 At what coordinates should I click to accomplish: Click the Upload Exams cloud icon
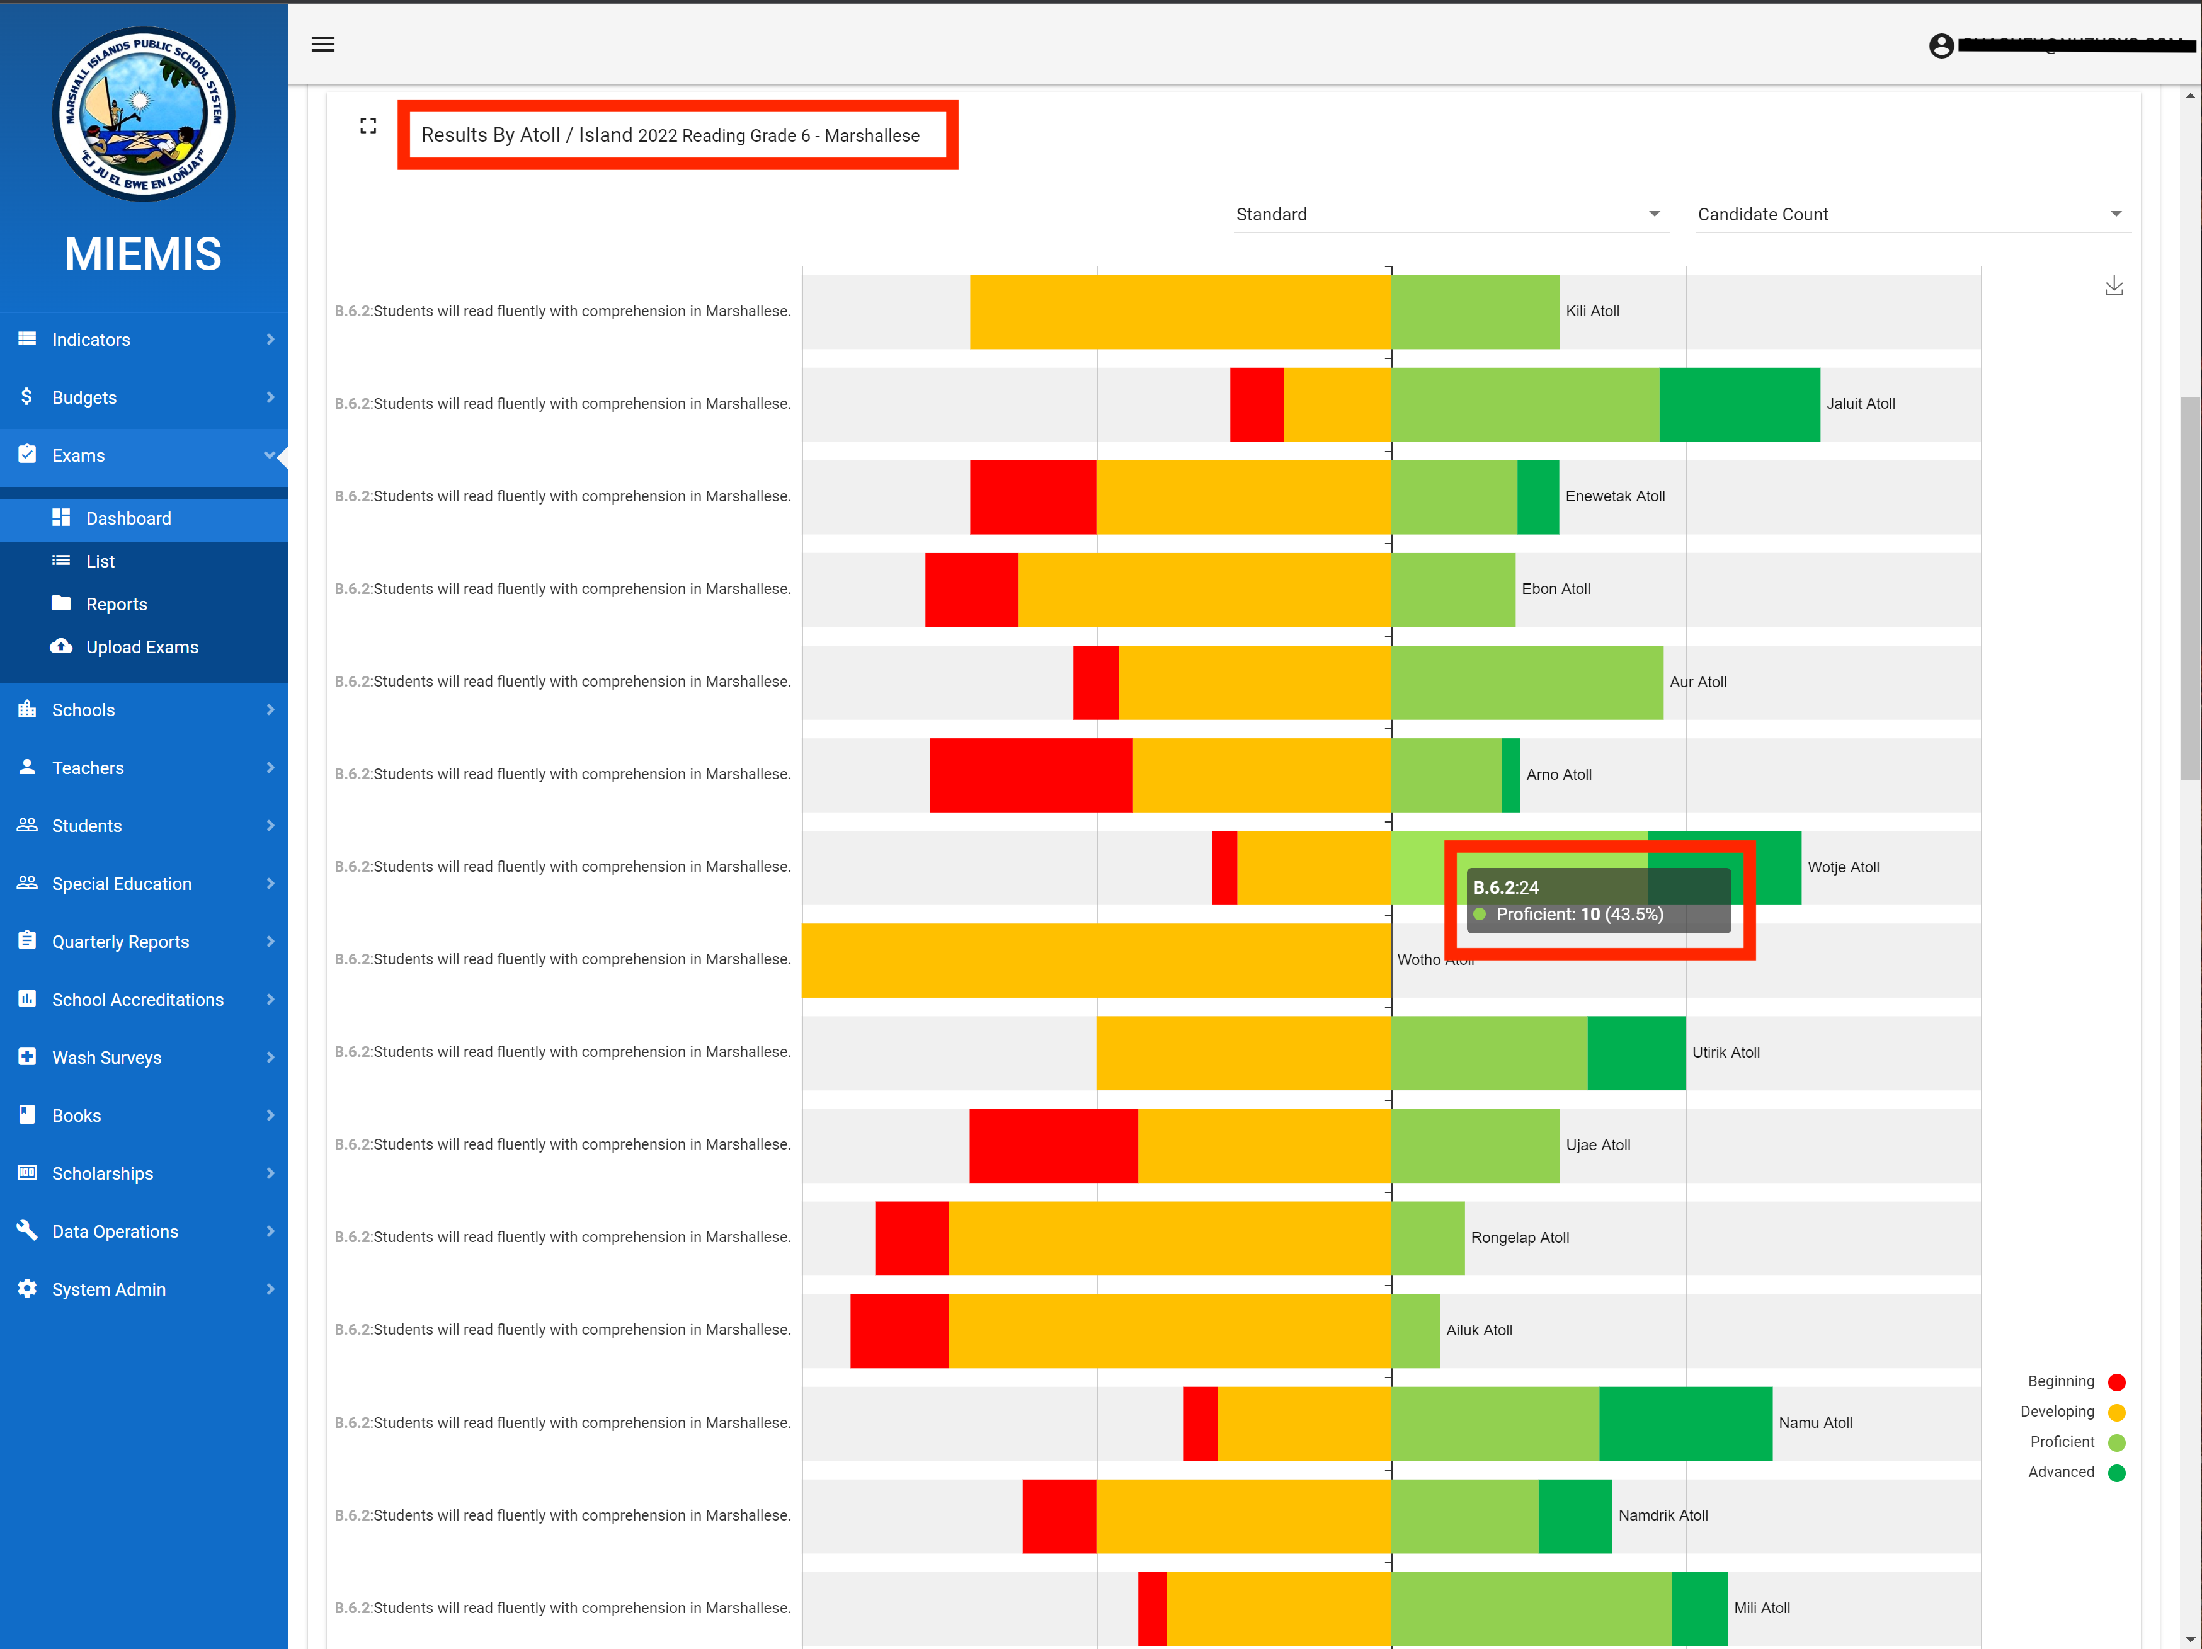(62, 646)
